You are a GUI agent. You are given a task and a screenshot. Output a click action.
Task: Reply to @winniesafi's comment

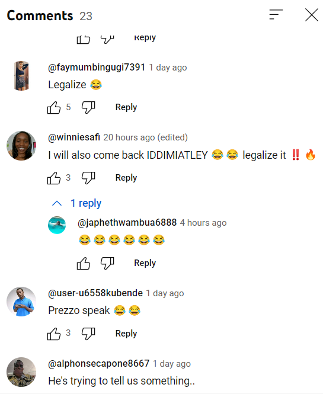point(126,178)
